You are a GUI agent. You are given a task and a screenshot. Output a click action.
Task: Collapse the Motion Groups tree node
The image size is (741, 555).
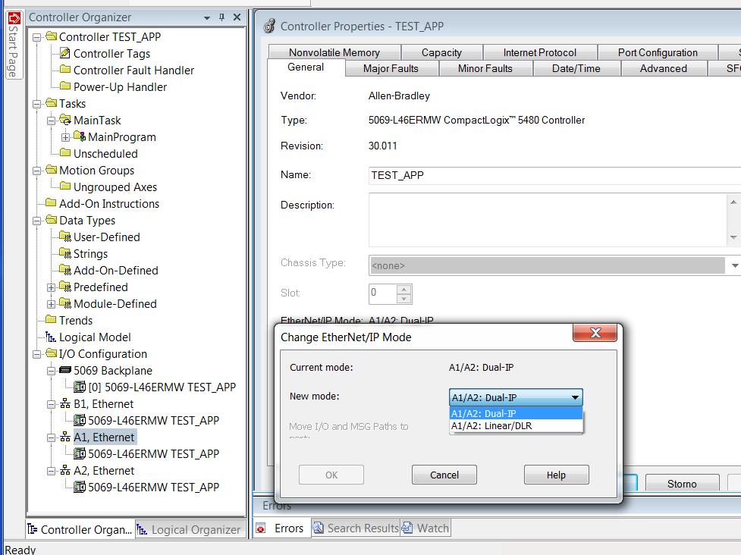click(37, 171)
